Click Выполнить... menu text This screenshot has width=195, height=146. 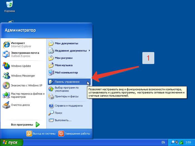63,120
